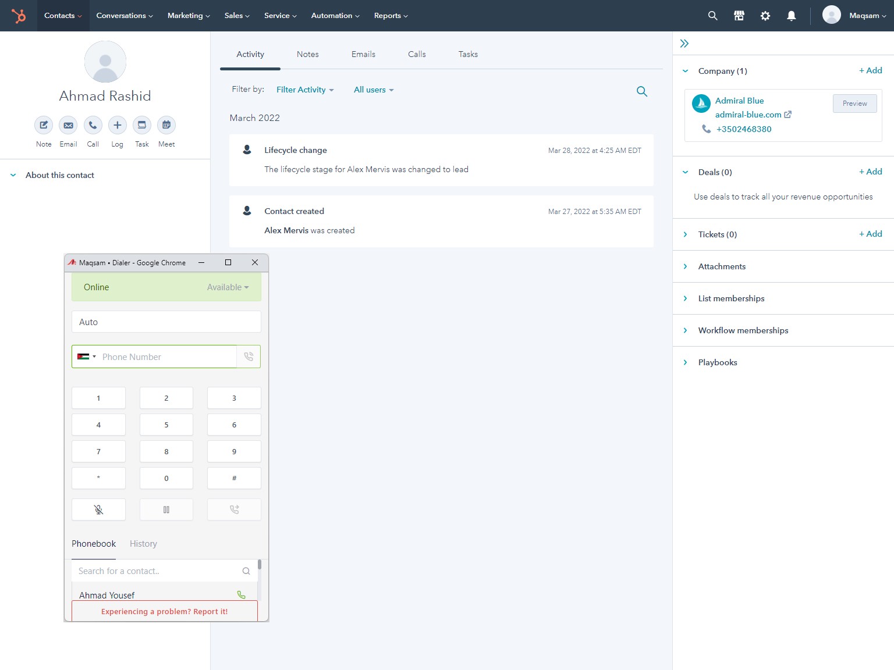Expand the Tickets (0) section
This screenshot has width=894, height=670.
[x=686, y=234]
